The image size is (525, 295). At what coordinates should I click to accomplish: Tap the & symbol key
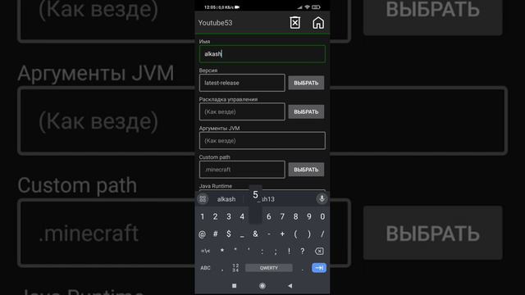(255, 234)
